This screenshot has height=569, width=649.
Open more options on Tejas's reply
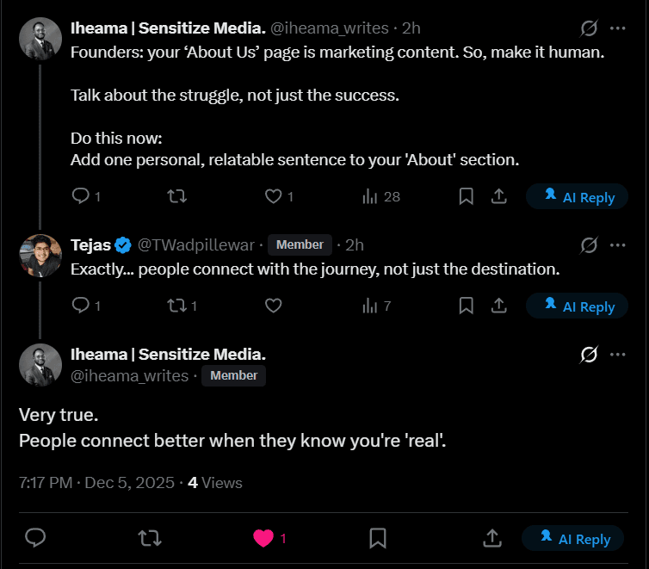coord(617,245)
